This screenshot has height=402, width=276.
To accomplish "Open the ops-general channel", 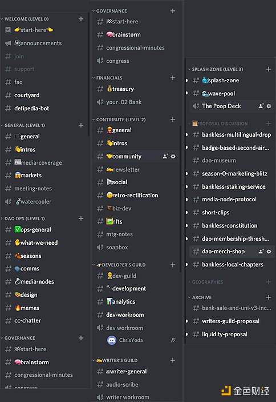I will pos(33,229).
